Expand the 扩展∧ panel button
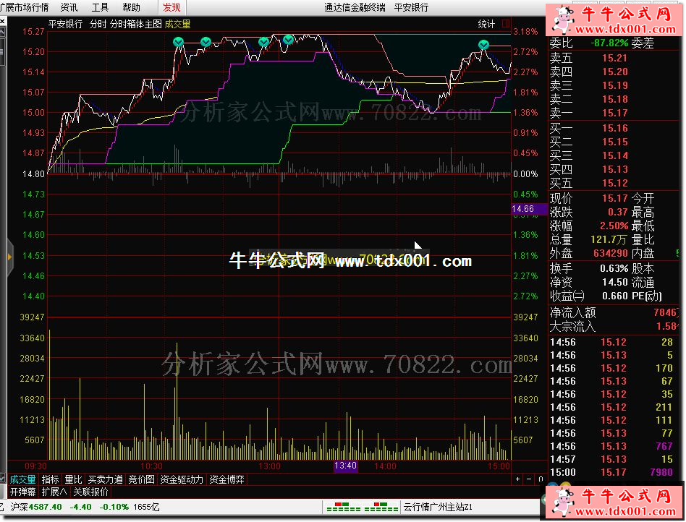Image resolution: width=686 pixels, height=522 pixels. point(54,492)
